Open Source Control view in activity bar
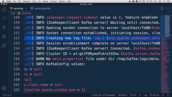 click(x=4, y=27)
